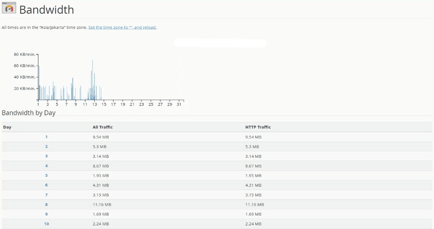Click the Bandwidth speedometer icon
Screen dimensions: 434x229
pos(9,8)
